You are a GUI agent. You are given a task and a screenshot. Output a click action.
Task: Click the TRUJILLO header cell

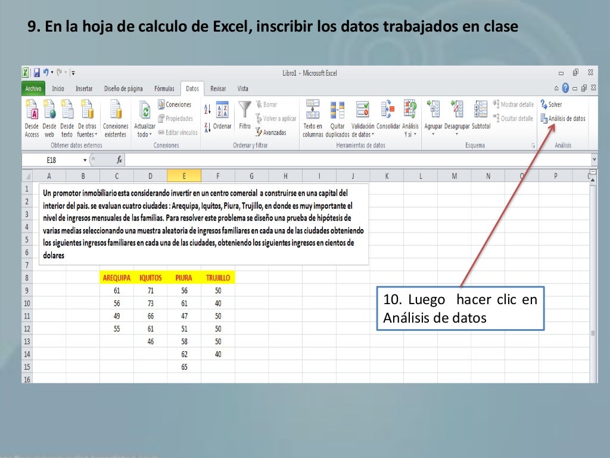pos(218,278)
